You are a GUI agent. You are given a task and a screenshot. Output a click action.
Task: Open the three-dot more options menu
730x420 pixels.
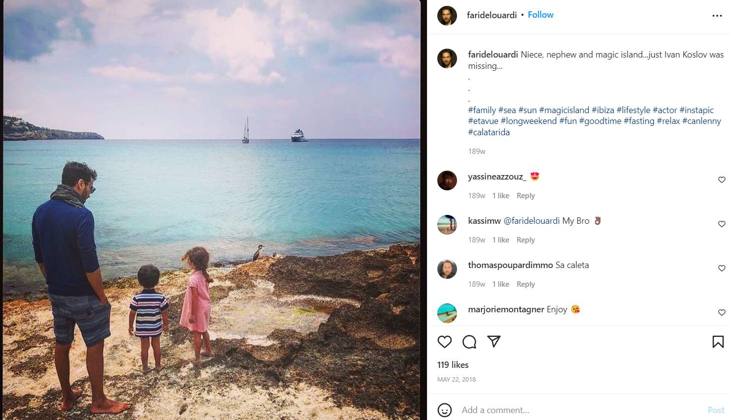click(717, 16)
